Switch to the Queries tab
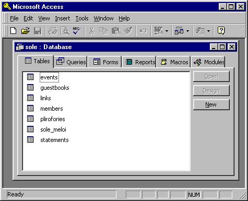248x201 pixels. [71, 62]
